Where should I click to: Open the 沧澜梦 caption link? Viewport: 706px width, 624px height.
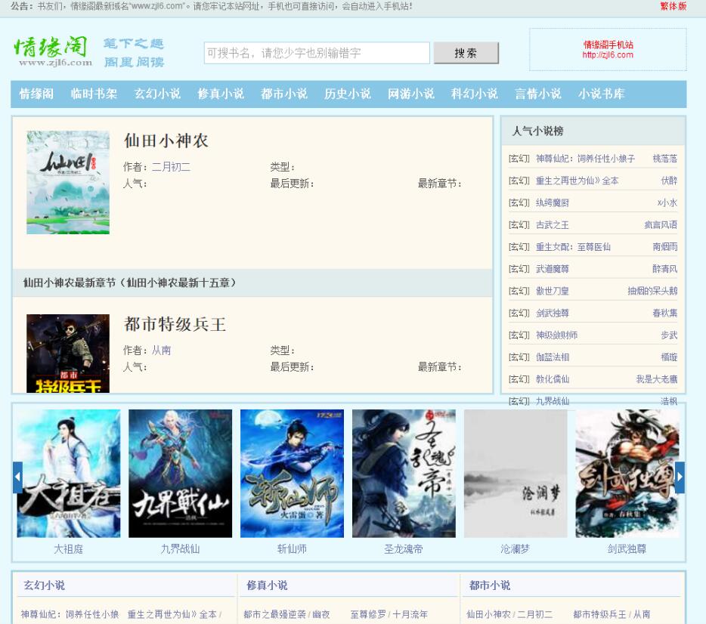(x=516, y=549)
